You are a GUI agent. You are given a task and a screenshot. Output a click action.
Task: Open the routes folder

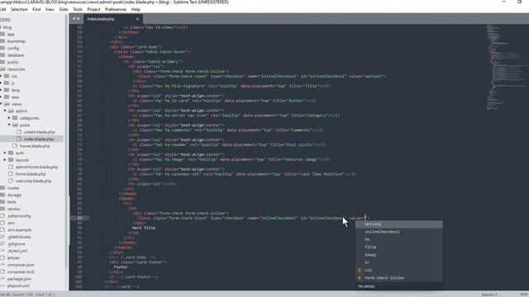tap(13, 188)
